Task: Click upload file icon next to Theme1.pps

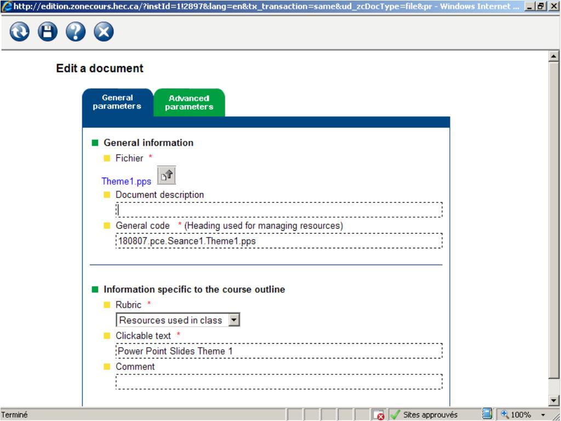Action: tap(167, 175)
